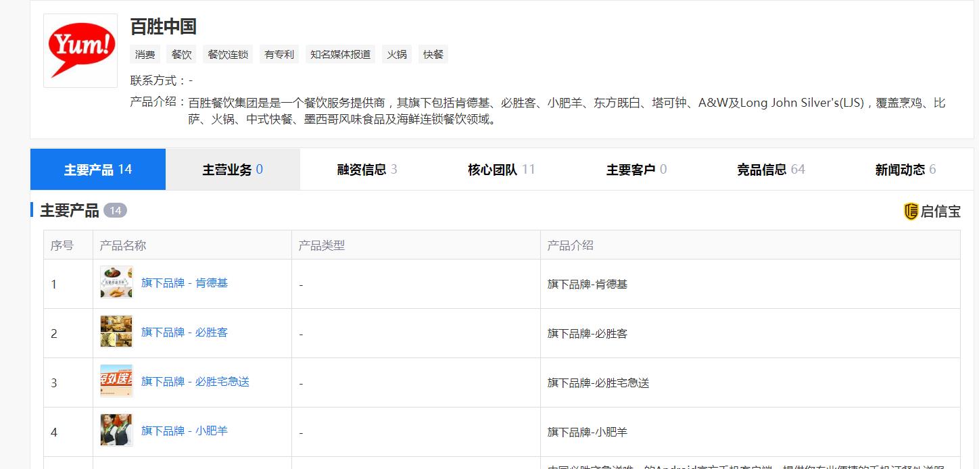This screenshot has width=979, height=469.
Task: Switch to the 主要产品 tab
Action: [98, 170]
